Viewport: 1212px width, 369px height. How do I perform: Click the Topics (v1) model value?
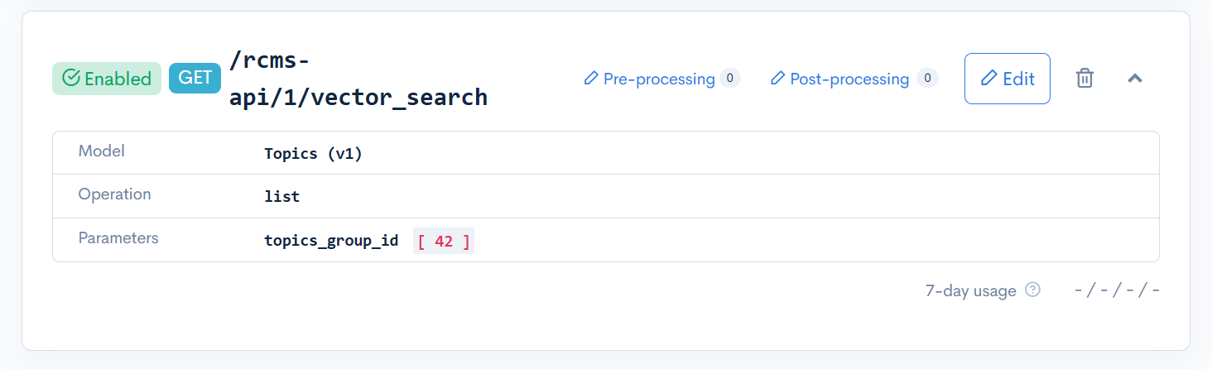pos(313,154)
